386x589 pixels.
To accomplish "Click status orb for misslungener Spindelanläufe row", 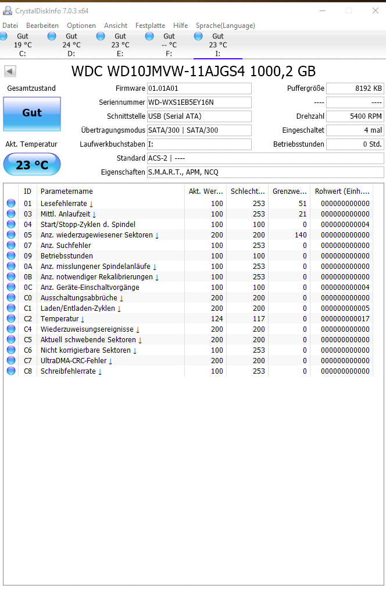I will coord(11,267).
